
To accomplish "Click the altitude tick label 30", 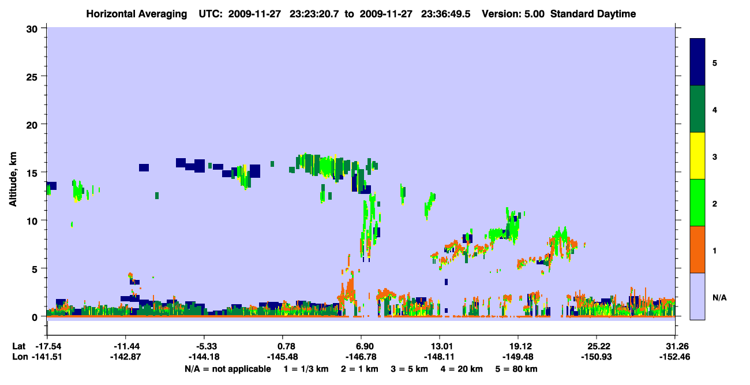I will (33, 28).
